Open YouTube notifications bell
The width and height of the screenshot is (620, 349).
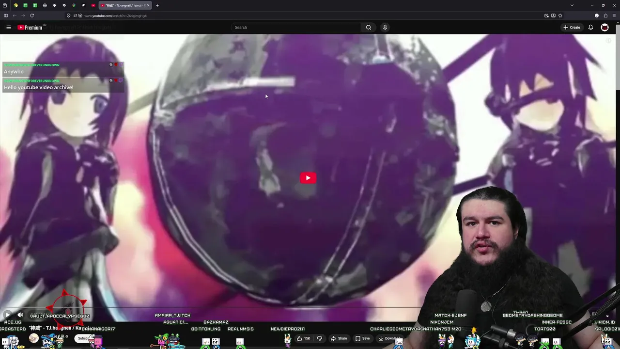(x=590, y=28)
